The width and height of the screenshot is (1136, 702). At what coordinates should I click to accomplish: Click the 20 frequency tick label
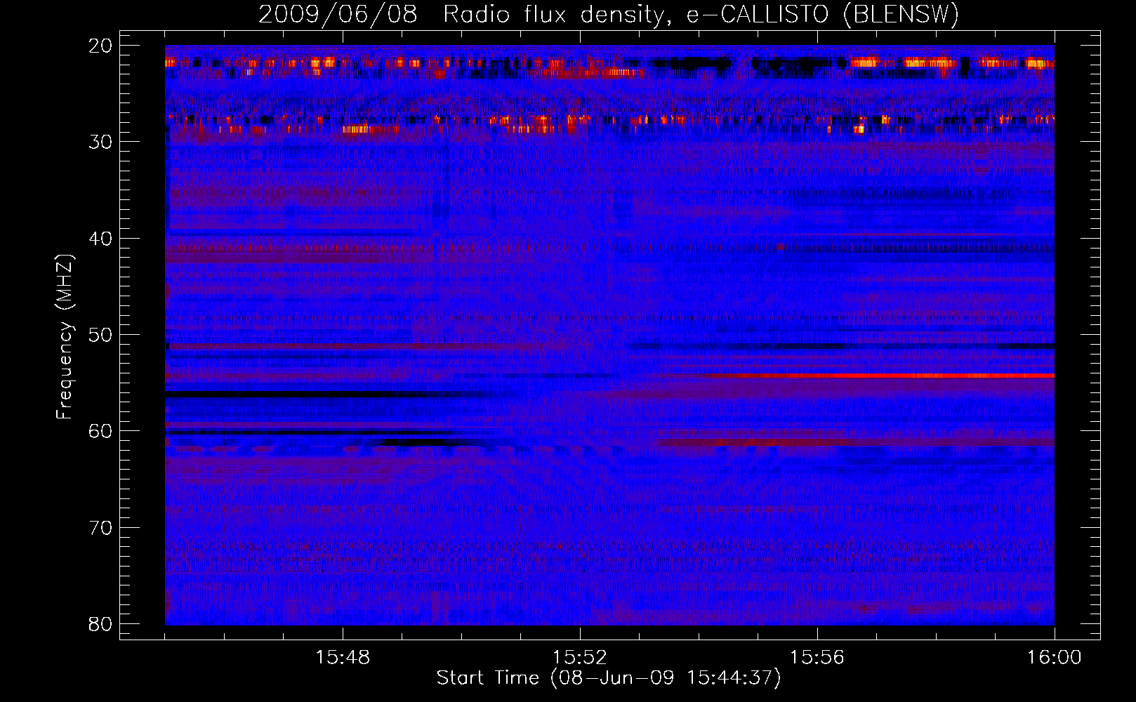click(101, 46)
